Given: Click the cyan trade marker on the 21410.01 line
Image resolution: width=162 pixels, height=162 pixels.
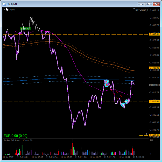Looking at the screenshot, I should [126, 102].
